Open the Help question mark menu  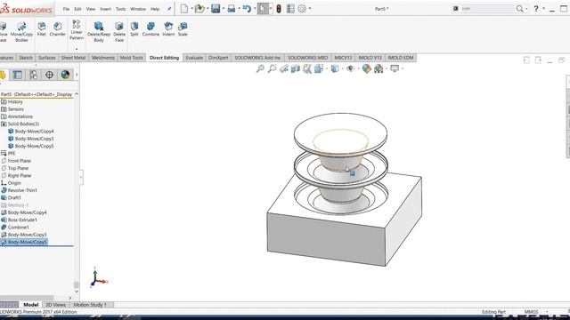536,9
